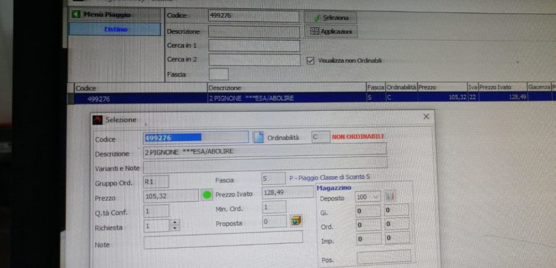Toggle Visualizza non Ordinabili checkbox
The height and width of the screenshot is (268, 556).
311,60
